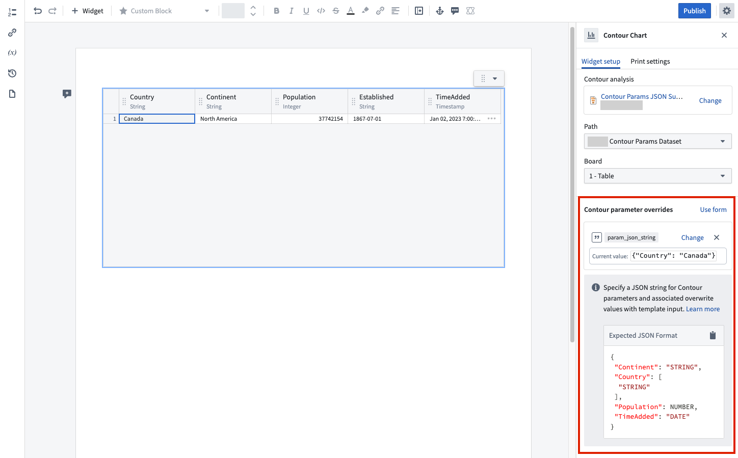Switch to the Widget setup tab
This screenshot has height=458, width=738.
tap(601, 61)
